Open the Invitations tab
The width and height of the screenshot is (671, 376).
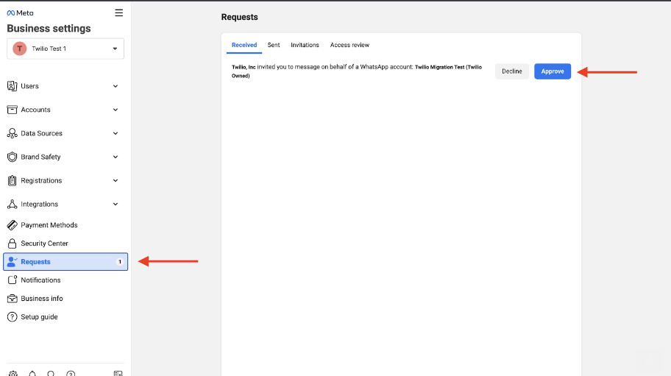tap(305, 45)
